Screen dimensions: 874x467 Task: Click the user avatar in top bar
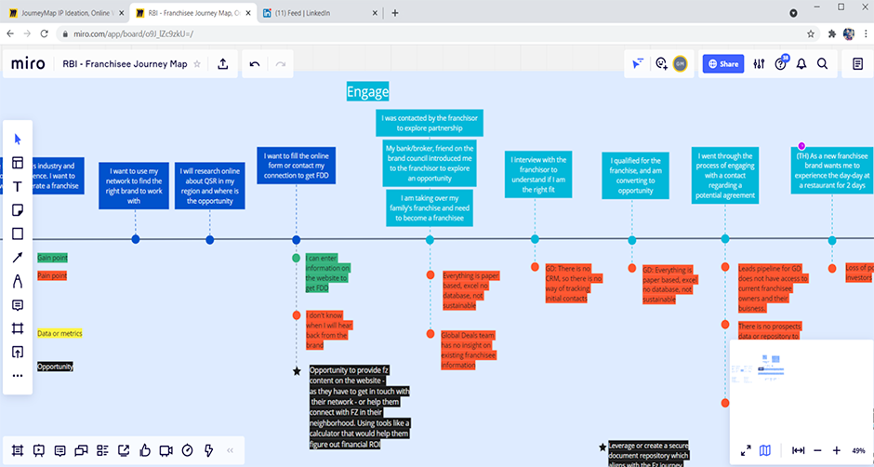[680, 63]
